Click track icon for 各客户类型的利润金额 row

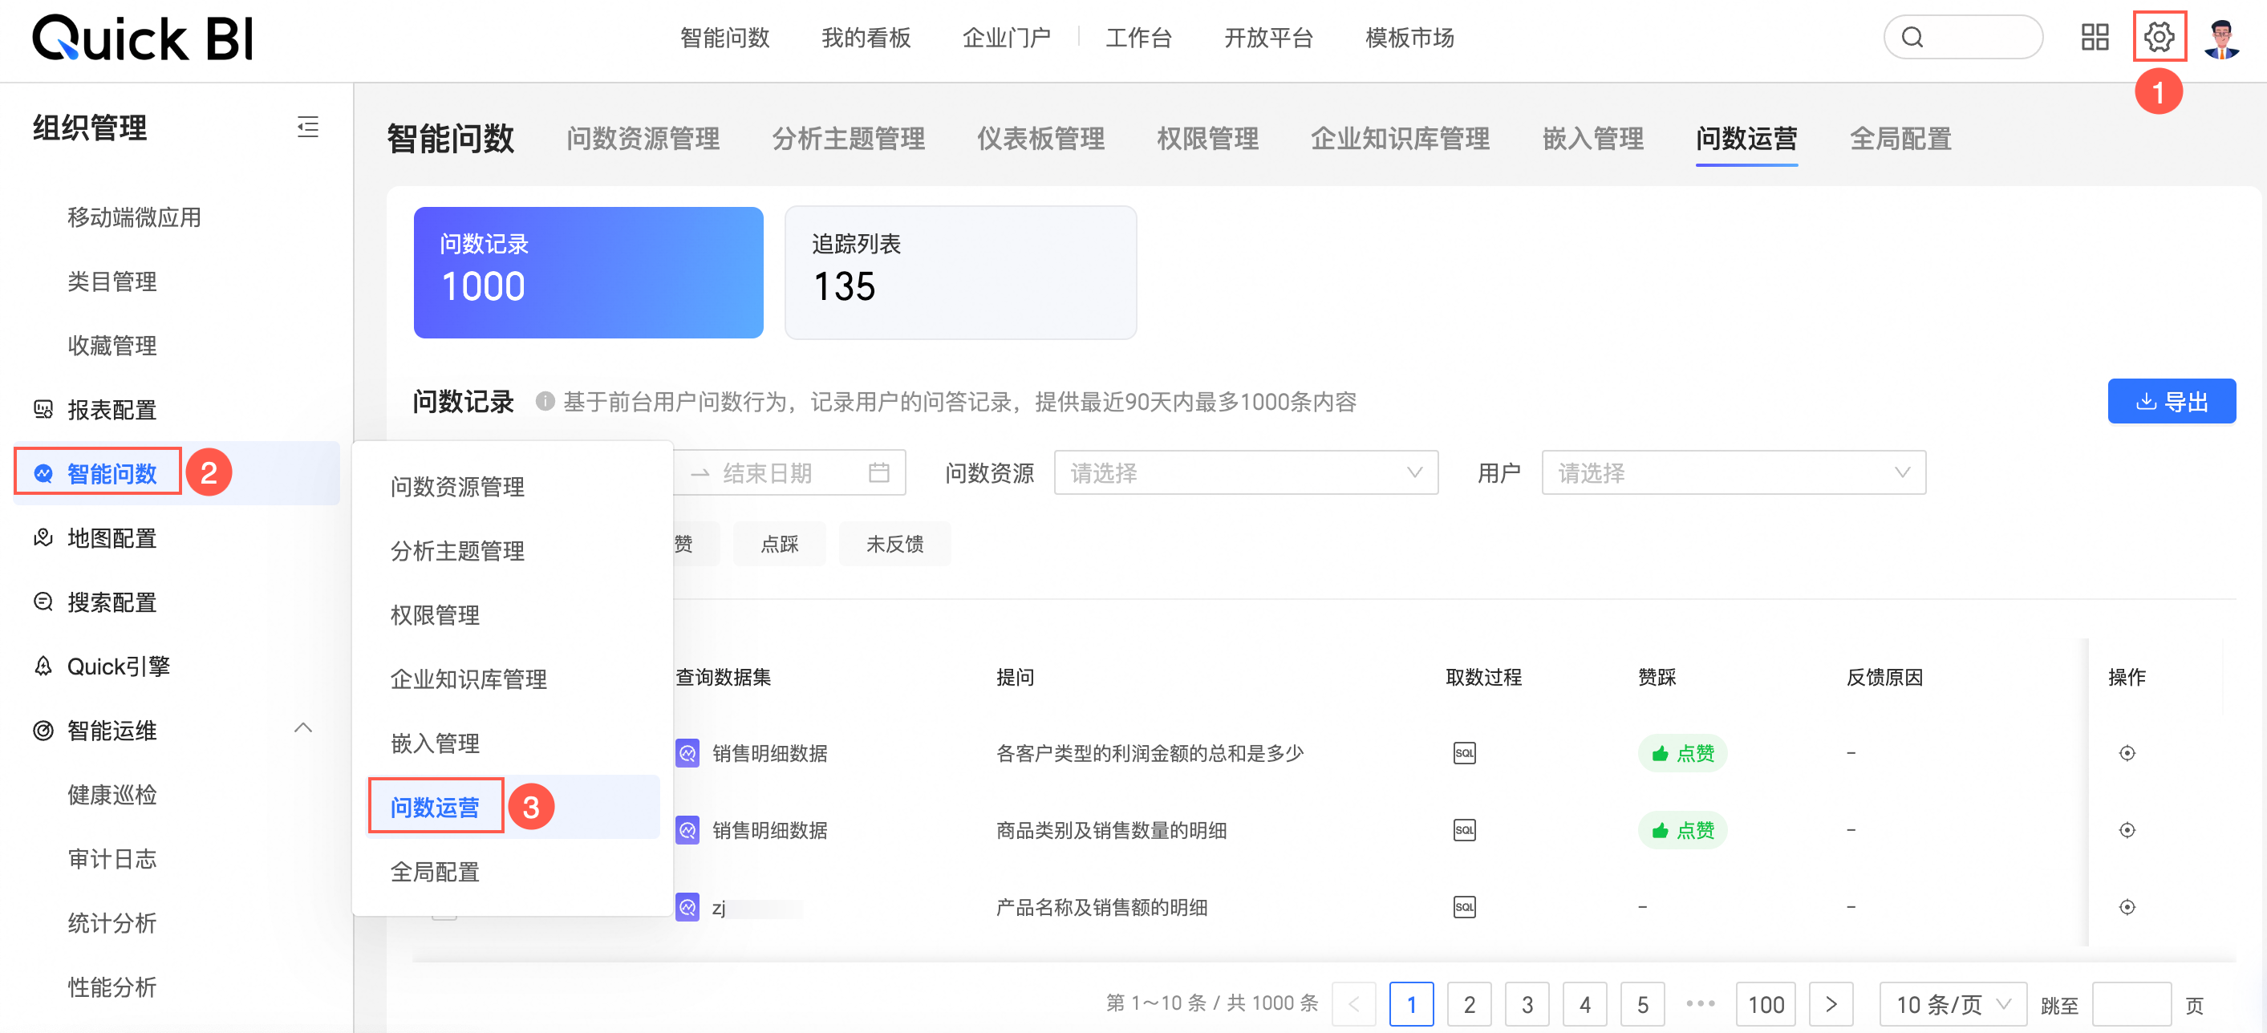click(x=2126, y=752)
